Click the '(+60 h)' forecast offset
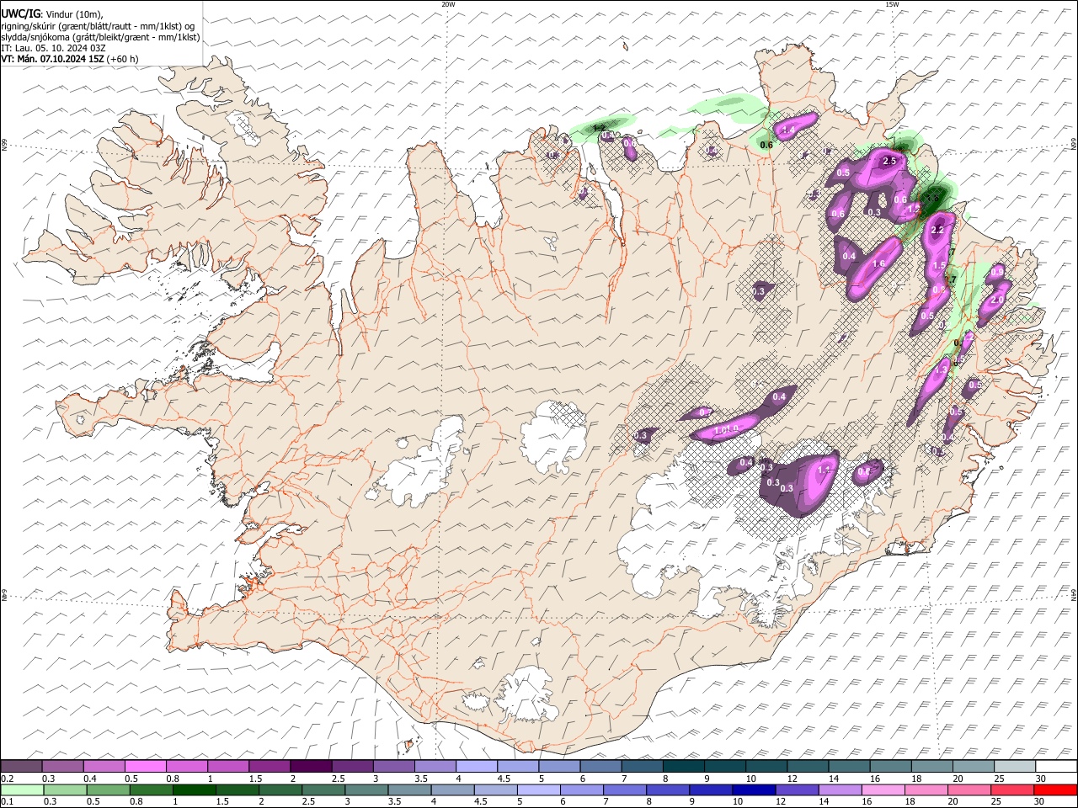The width and height of the screenshot is (1078, 808). (123, 59)
